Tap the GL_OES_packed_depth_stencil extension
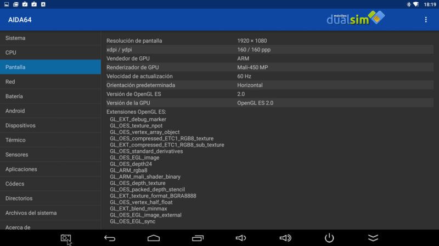This screenshot has height=246, width=439. [x=147, y=190]
